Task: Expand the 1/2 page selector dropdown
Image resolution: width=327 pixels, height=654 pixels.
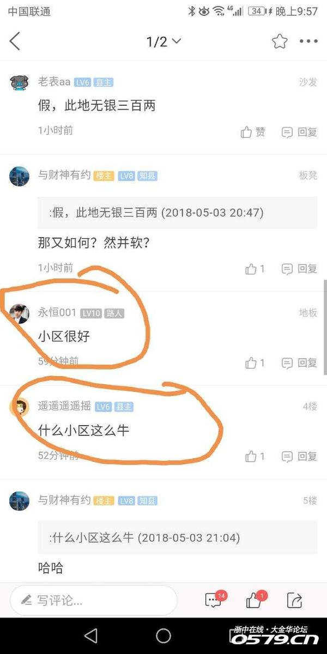Action: pos(163,41)
